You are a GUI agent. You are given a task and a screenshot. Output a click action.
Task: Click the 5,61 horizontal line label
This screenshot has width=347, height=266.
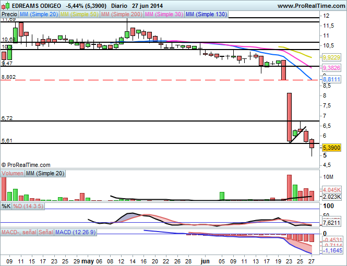click(7, 141)
